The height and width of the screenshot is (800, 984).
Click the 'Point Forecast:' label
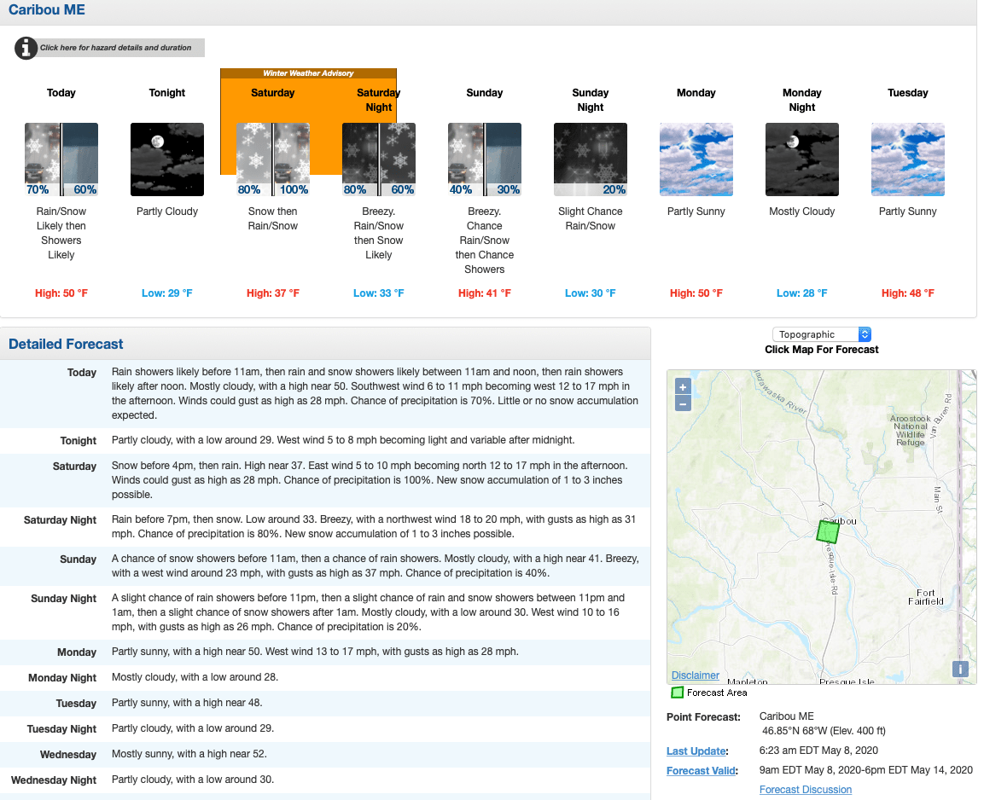[x=703, y=717]
